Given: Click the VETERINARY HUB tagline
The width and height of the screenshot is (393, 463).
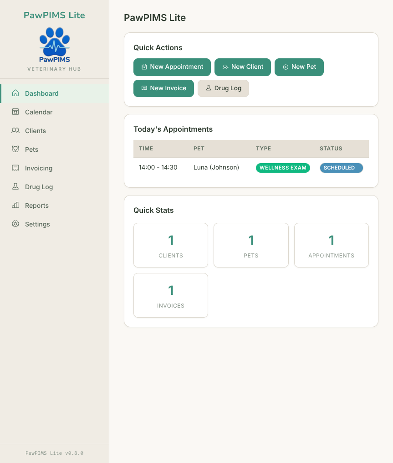Looking at the screenshot, I should pos(54,69).
